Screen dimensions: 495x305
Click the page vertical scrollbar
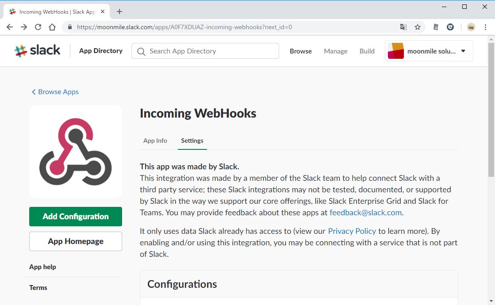point(491,111)
